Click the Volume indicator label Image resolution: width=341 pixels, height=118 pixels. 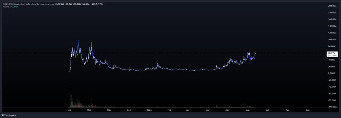(6, 7)
